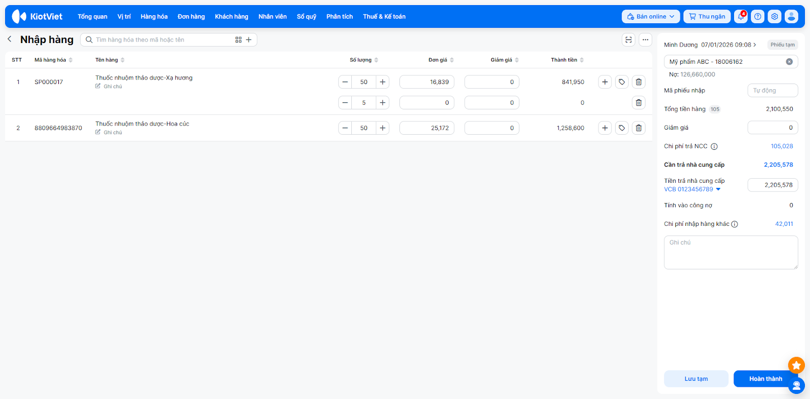Viewport: 810px width, 399px height.
Task: Delete the SP000017 row with quantity 50
Action: [639, 82]
